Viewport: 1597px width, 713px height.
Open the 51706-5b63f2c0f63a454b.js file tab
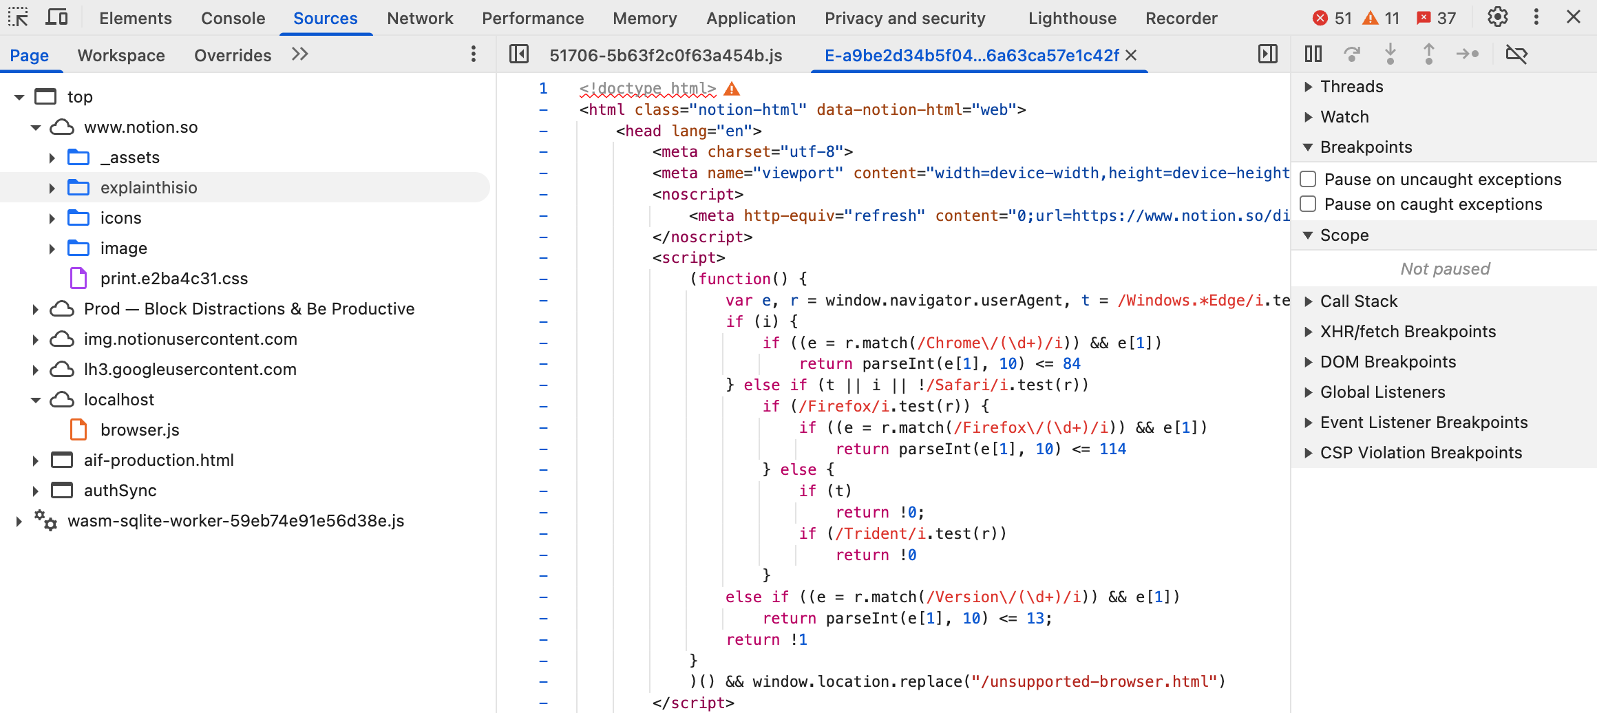tap(666, 55)
